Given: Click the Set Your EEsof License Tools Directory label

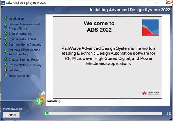Looking at the screenshot, I should click(24, 52).
